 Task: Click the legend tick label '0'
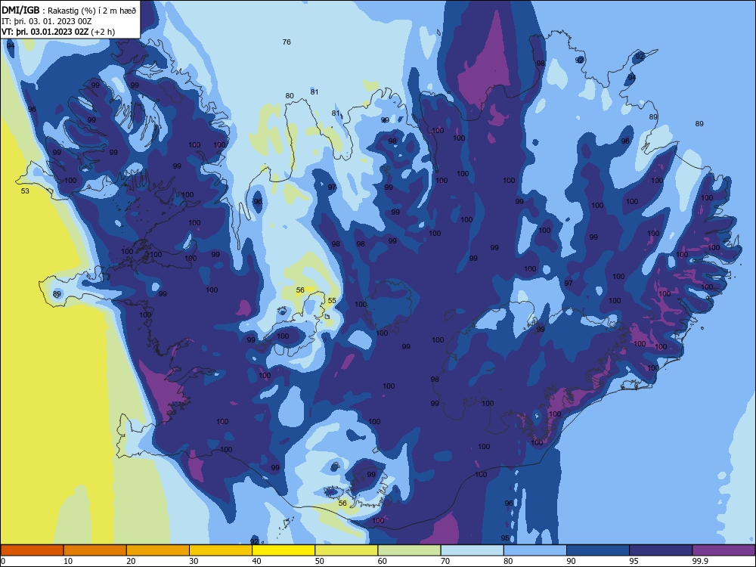[x=3, y=561]
